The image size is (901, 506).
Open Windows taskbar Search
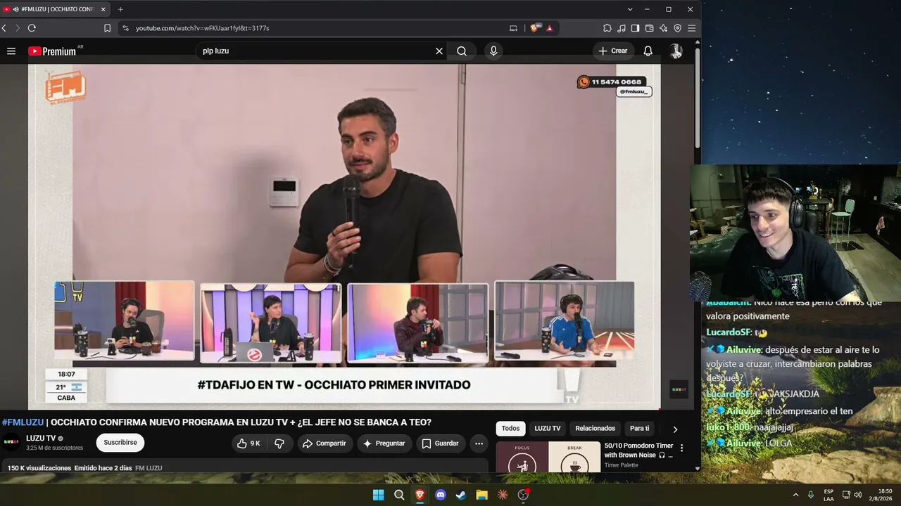(399, 495)
